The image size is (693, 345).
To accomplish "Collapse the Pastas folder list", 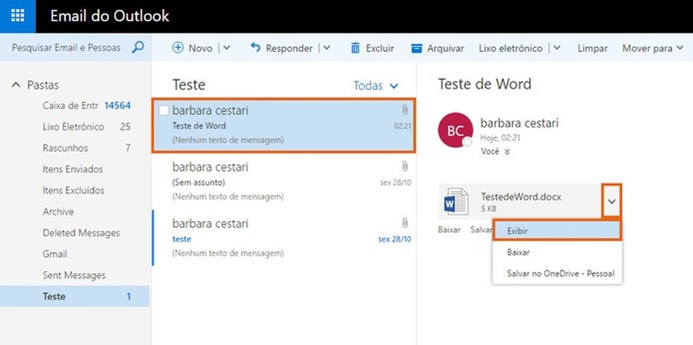I will pyautogui.click(x=16, y=84).
